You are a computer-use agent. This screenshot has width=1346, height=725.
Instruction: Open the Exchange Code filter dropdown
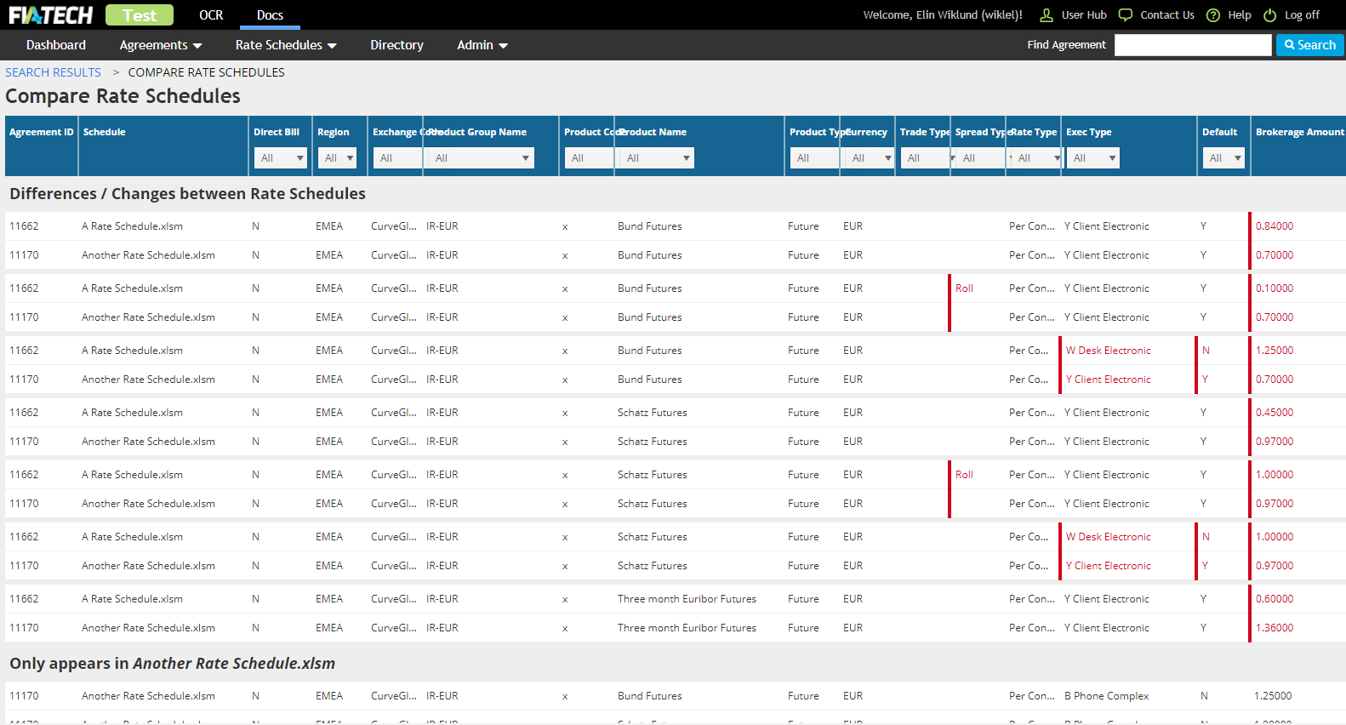point(397,158)
